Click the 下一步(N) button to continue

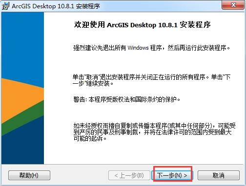pos(172,175)
